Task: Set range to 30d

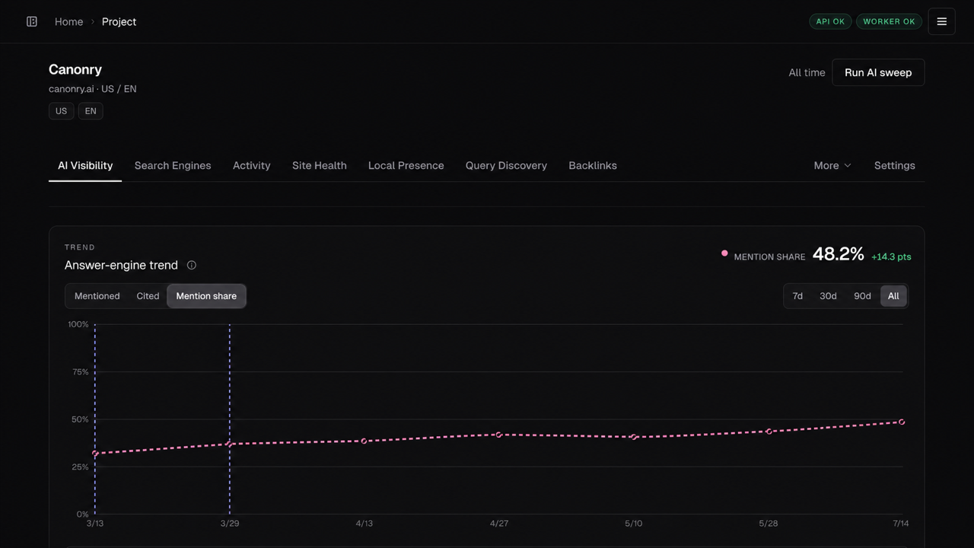Action: 828,296
